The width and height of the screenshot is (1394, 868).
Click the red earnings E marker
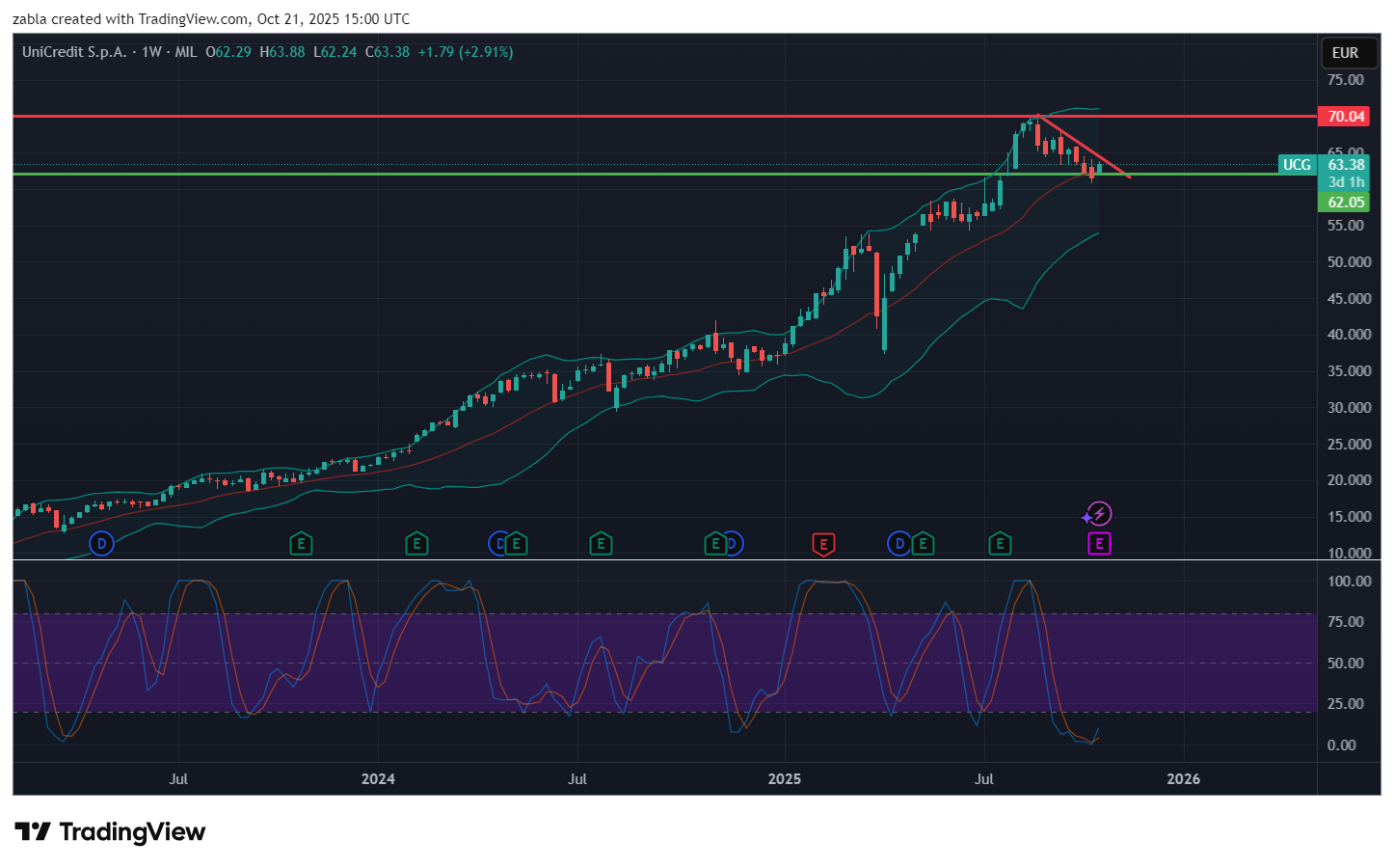click(822, 544)
